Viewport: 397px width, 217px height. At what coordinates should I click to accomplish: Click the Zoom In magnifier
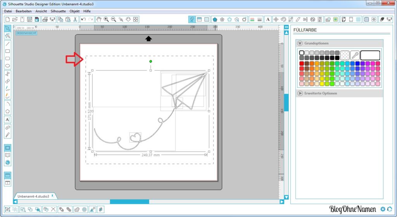(106, 19)
